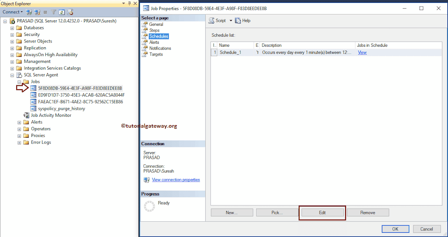Click the Management folder icon
This screenshot has height=237, width=448.
pyautogui.click(x=19, y=61)
